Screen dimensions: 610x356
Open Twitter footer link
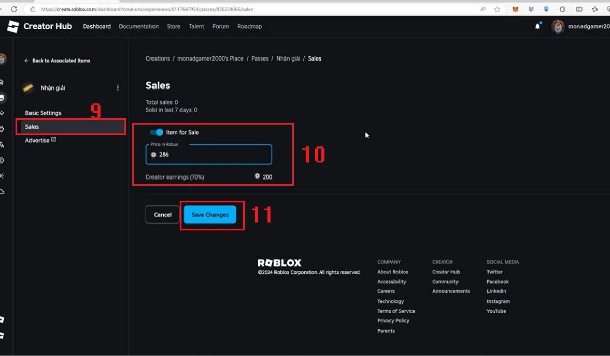tap(495, 272)
